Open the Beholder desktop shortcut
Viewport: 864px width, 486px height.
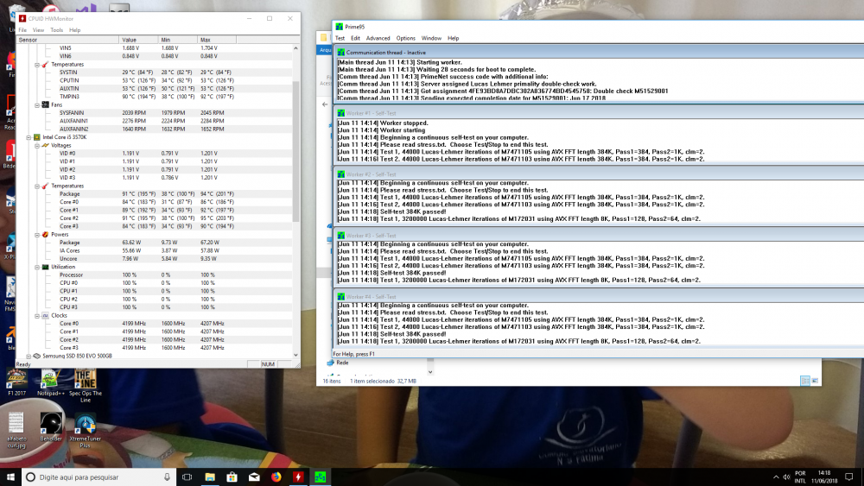point(51,423)
